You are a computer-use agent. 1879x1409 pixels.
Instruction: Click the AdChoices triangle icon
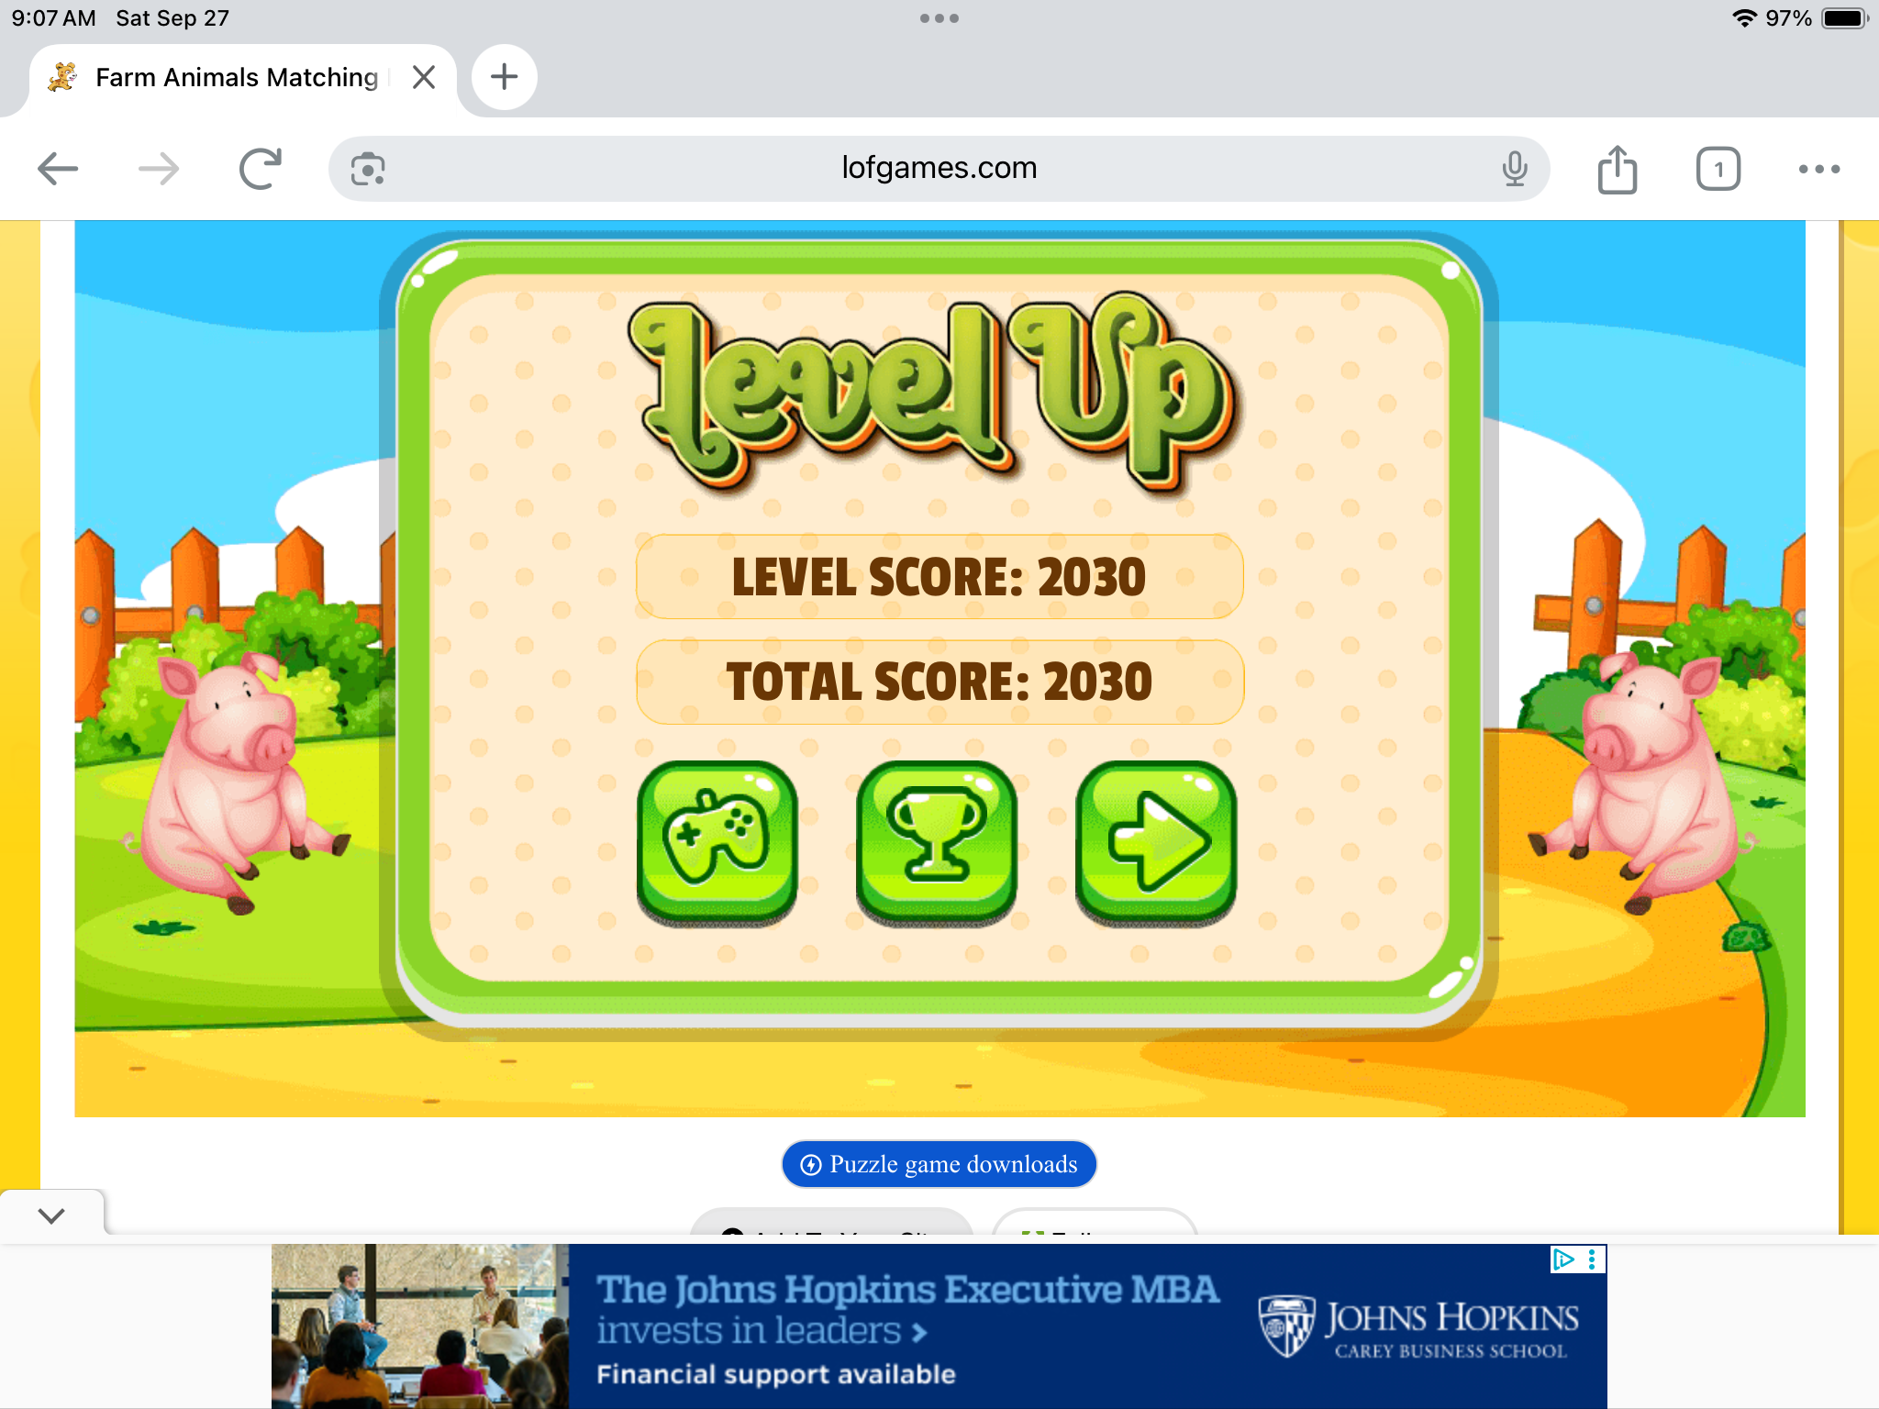coord(1562,1259)
